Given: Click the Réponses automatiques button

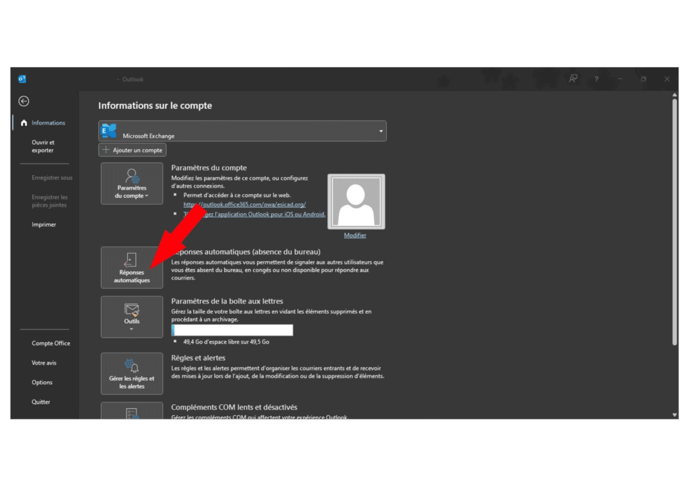Looking at the screenshot, I should 132,268.
